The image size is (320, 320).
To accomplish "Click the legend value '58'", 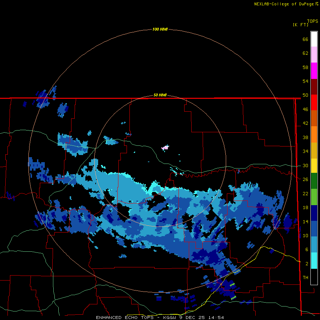I will tap(305, 67).
